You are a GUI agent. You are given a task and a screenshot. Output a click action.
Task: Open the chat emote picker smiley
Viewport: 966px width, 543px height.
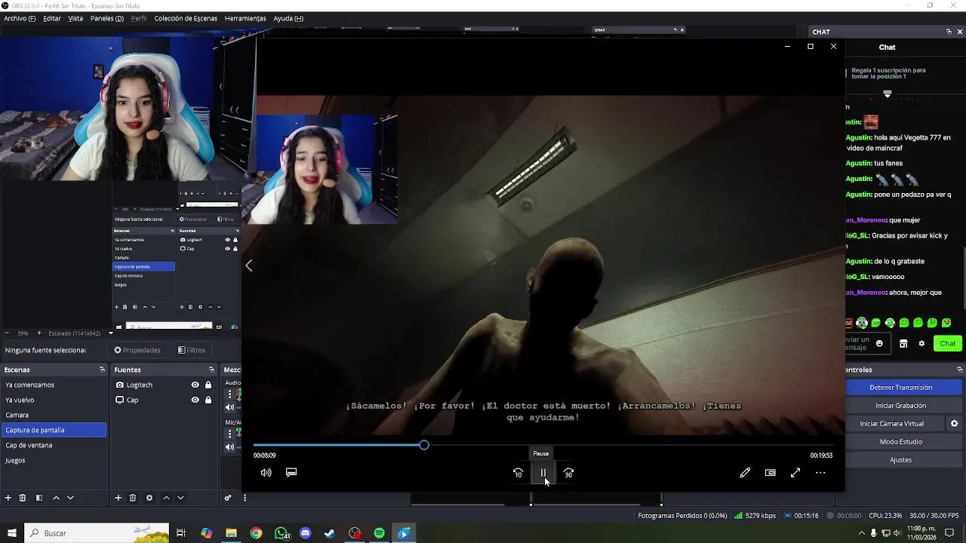[879, 344]
